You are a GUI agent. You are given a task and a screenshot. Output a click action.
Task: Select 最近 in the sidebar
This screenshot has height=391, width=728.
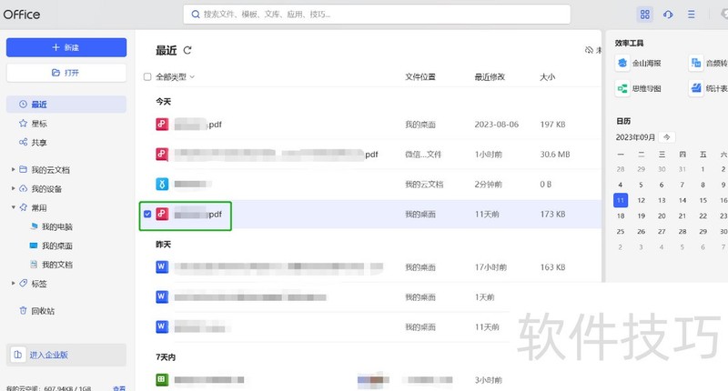pyautogui.click(x=66, y=105)
